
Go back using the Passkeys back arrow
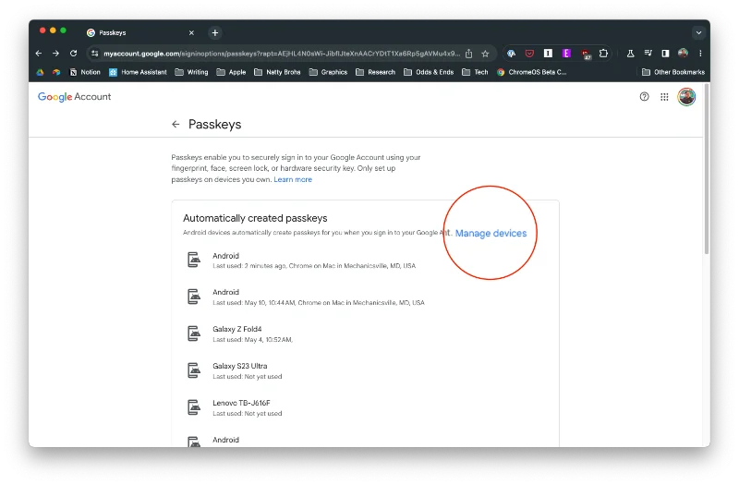(x=176, y=124)
